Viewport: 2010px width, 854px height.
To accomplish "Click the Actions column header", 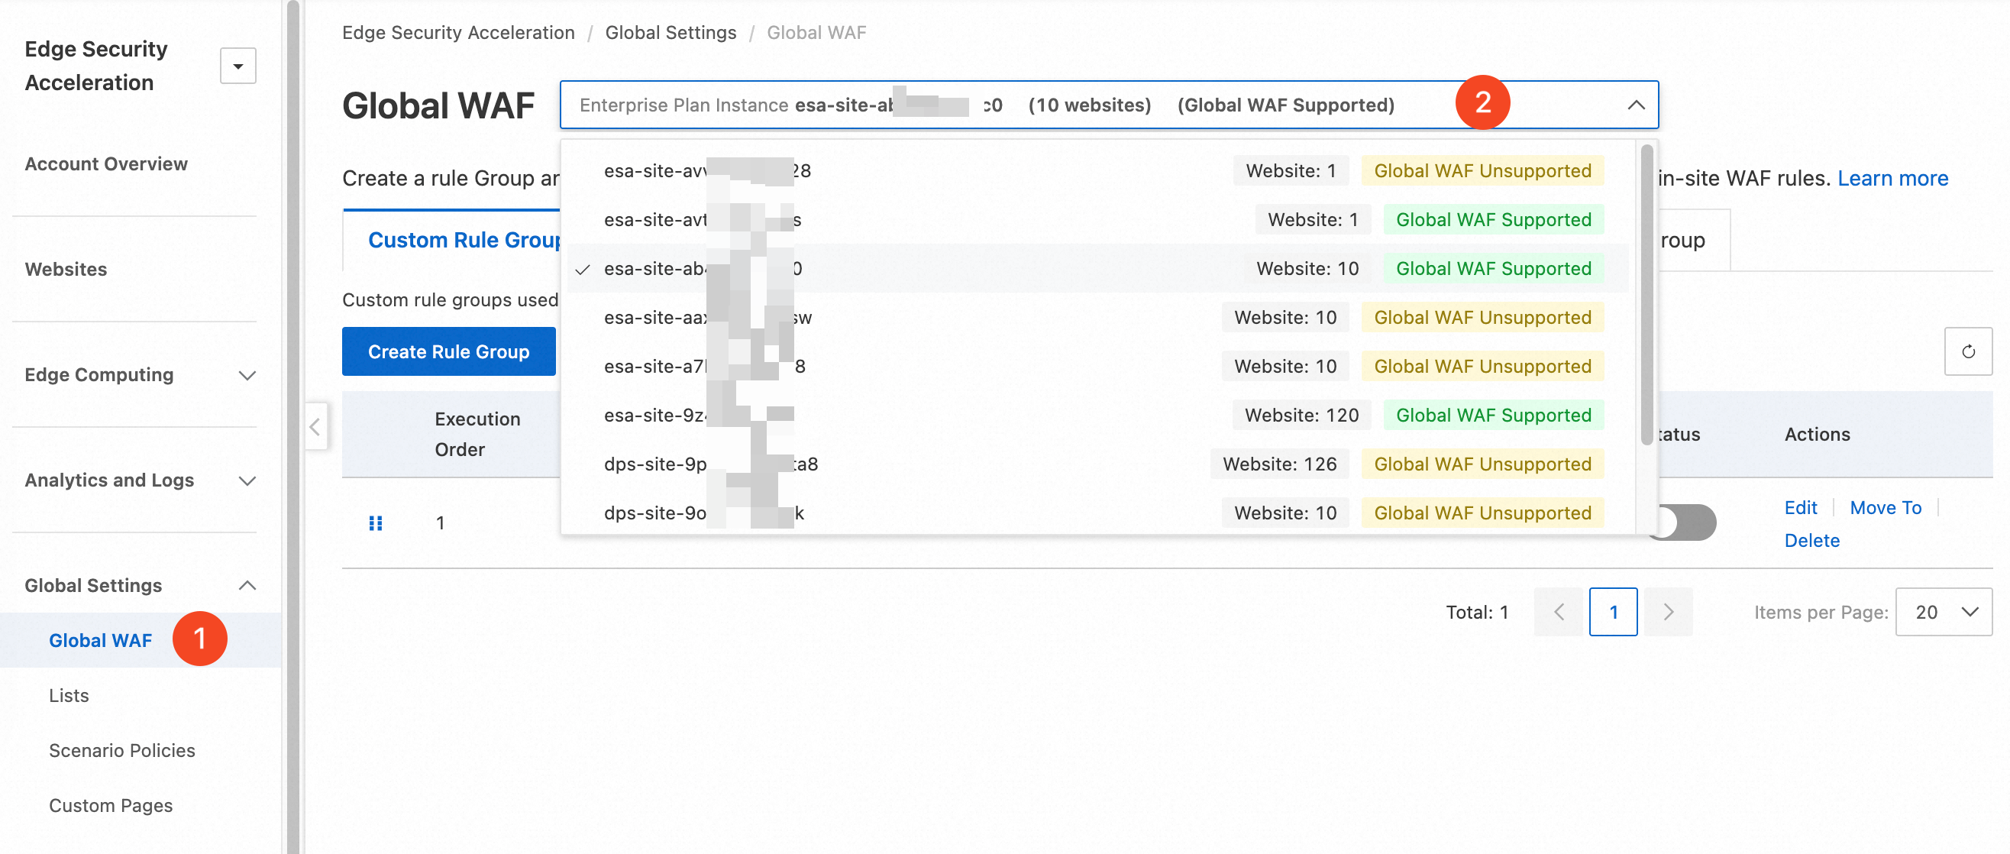I will click(x=1817, y=434).
